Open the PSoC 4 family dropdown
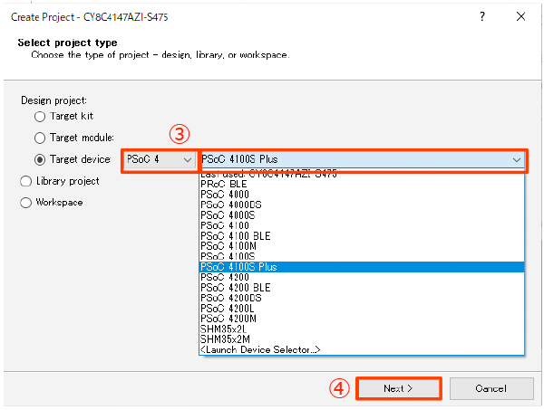544x410 pixels. (160, 159)
